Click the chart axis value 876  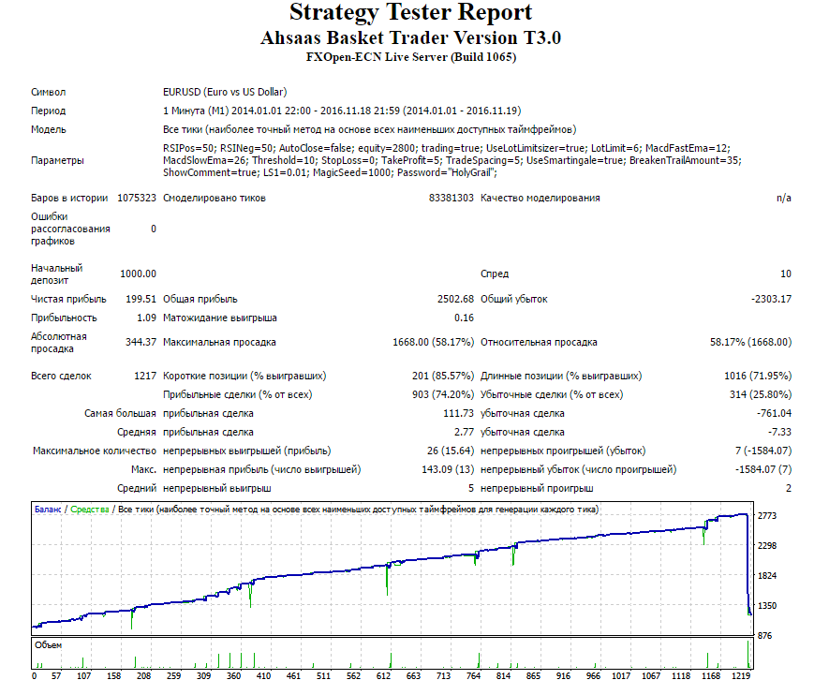(x=764, y=636)
